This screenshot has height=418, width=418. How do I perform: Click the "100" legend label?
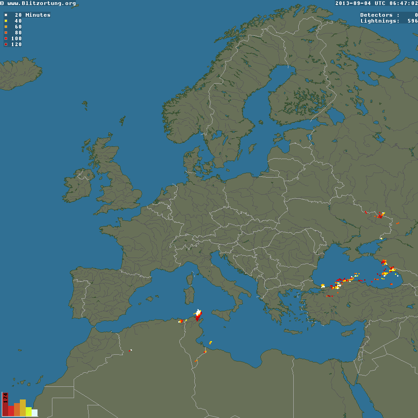(16, 38)
